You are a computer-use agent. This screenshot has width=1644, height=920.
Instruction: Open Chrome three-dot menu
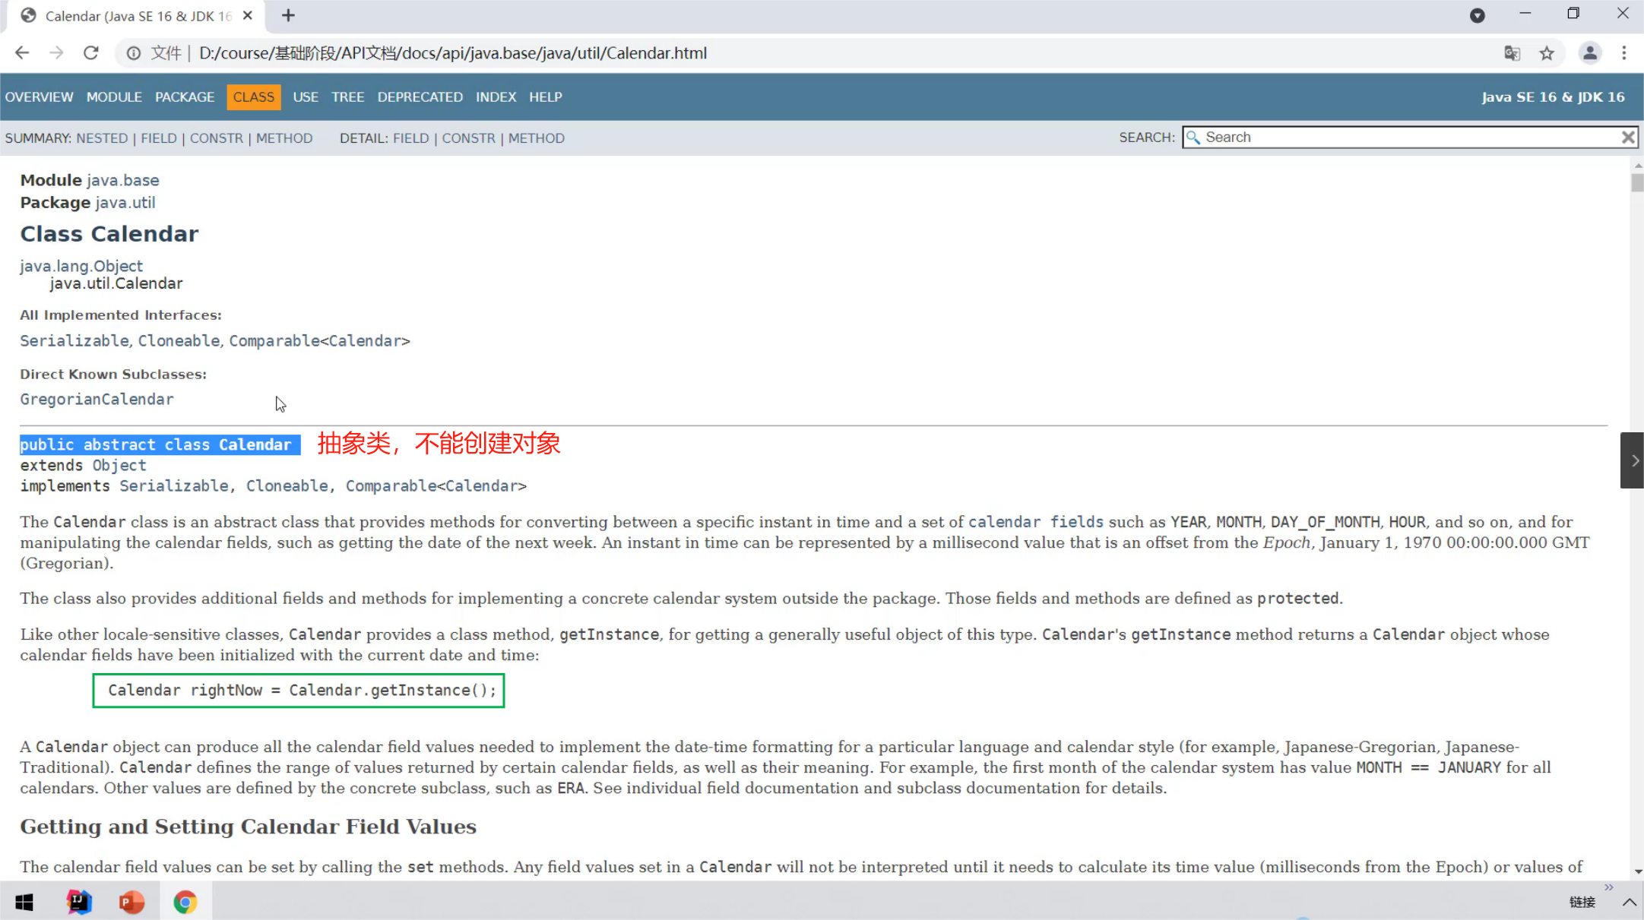tap(1624, 53)
